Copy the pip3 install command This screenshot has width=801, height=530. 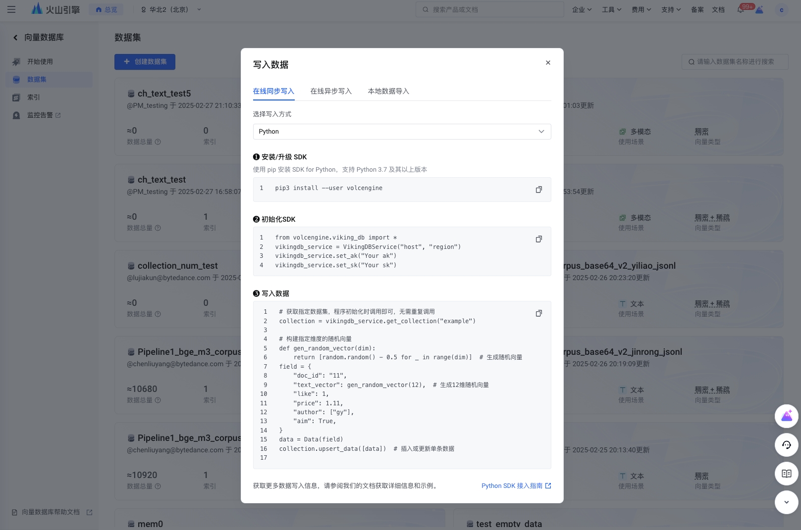(x=539, y=190)
